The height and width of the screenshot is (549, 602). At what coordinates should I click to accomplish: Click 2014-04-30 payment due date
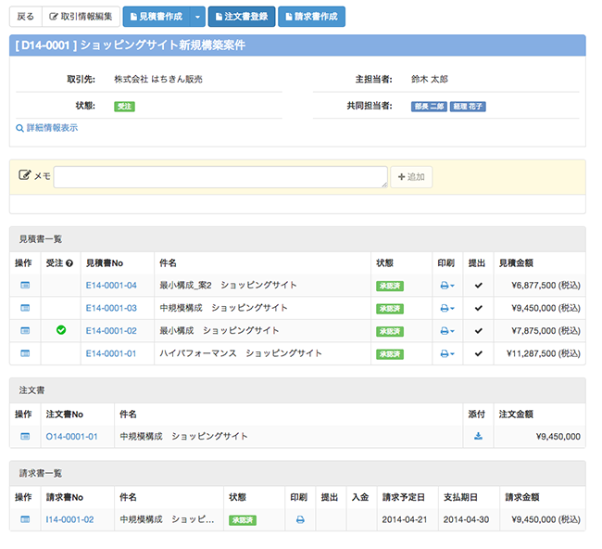tap(466, 519)
